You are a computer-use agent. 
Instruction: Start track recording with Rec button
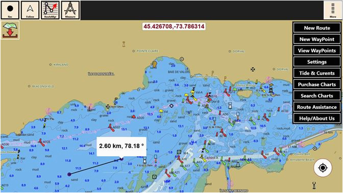click(10, 10)
